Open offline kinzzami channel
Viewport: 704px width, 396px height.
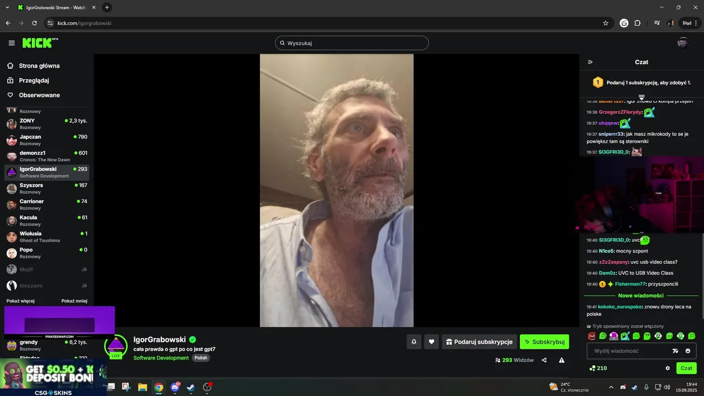point(47,285)
